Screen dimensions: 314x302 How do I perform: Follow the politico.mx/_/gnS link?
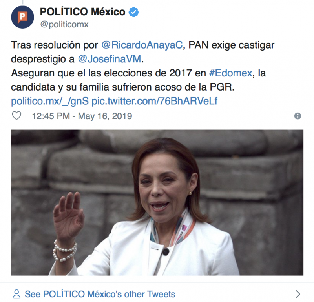pos(50,101)
